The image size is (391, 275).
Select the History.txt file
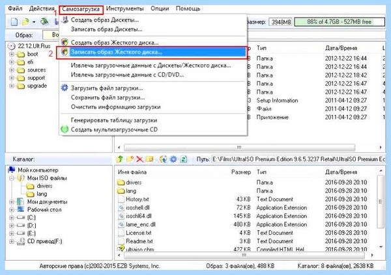[137, 199]
